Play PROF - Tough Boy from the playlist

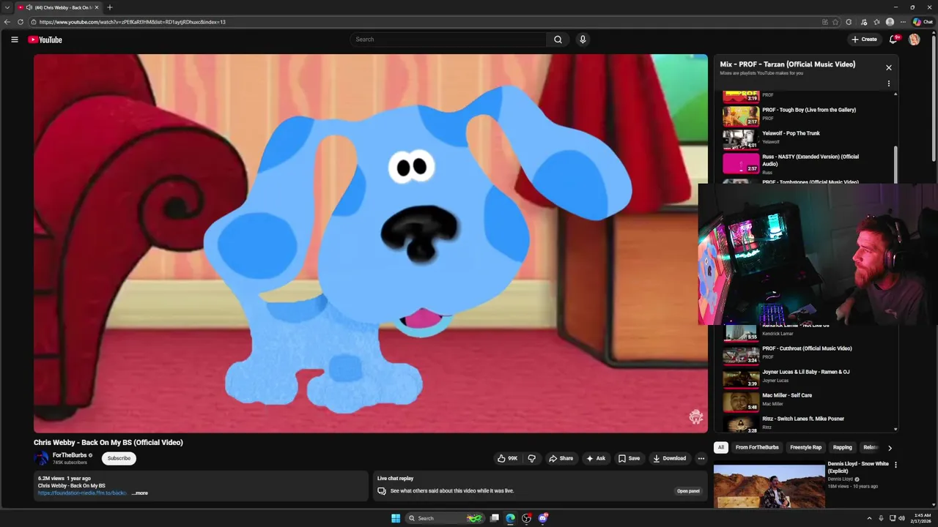(803, 116)
